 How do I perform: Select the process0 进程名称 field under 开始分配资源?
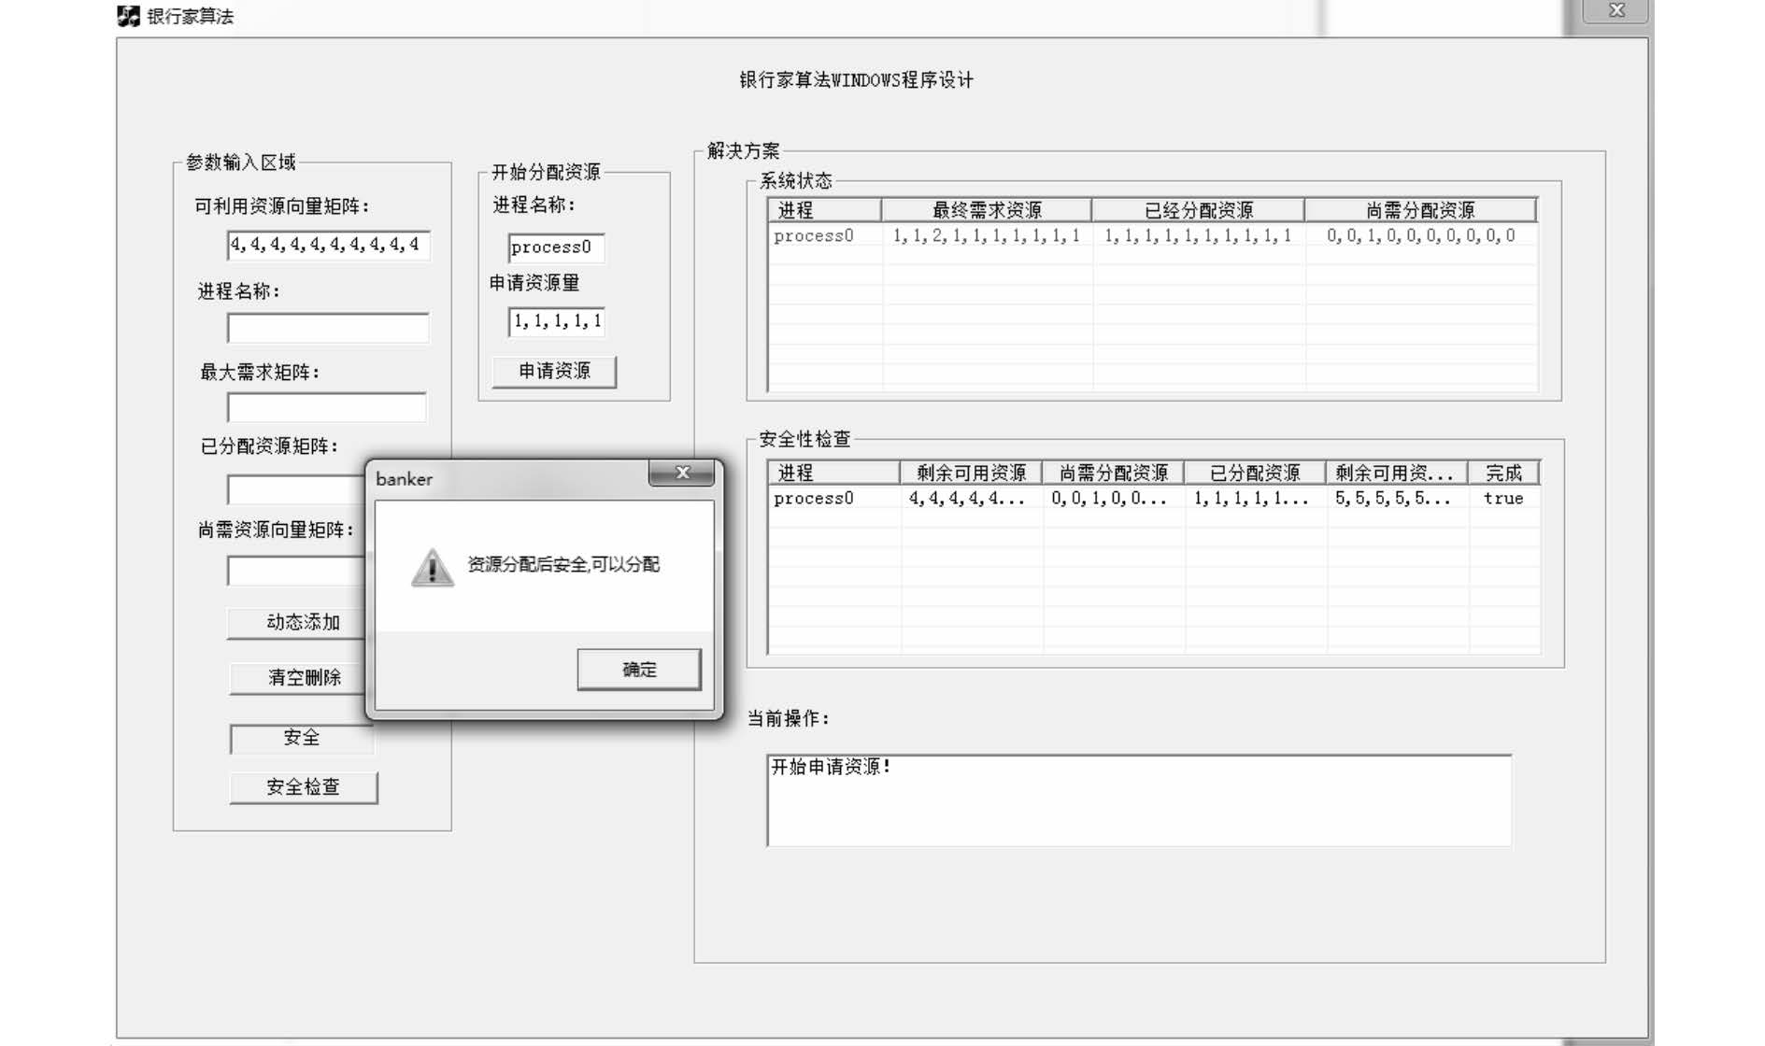[x=555, y=247]
